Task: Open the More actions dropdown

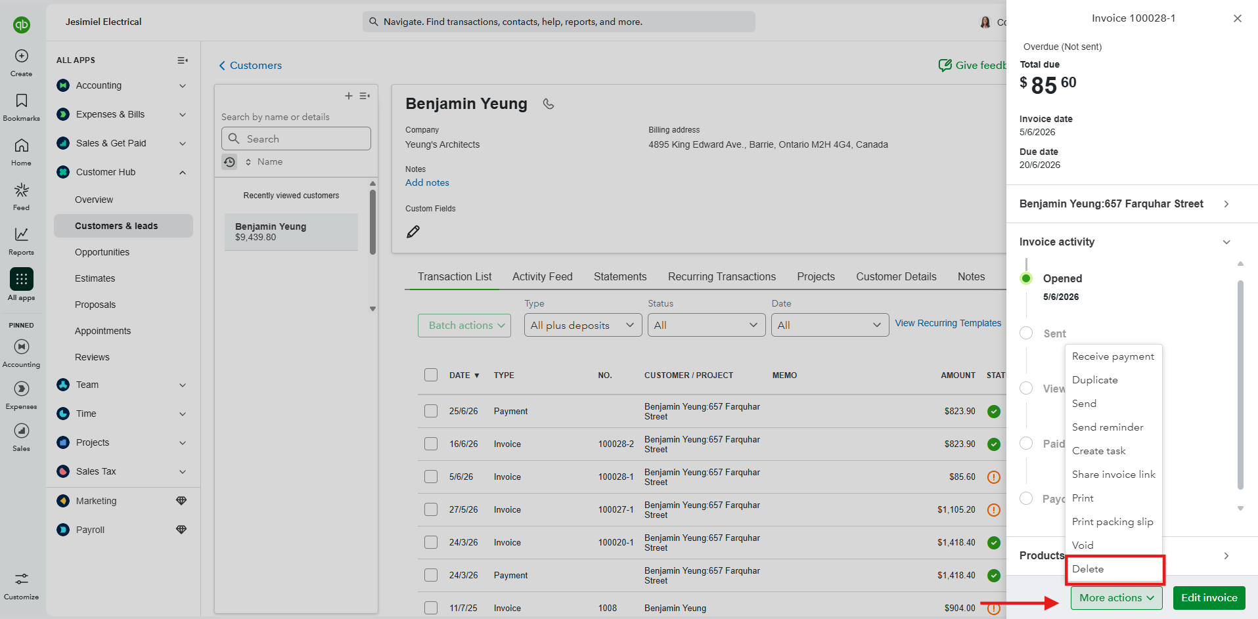Action: click(1117, 598)
